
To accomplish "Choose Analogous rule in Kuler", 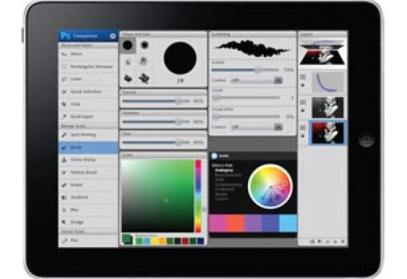I will tap(224, 170).
